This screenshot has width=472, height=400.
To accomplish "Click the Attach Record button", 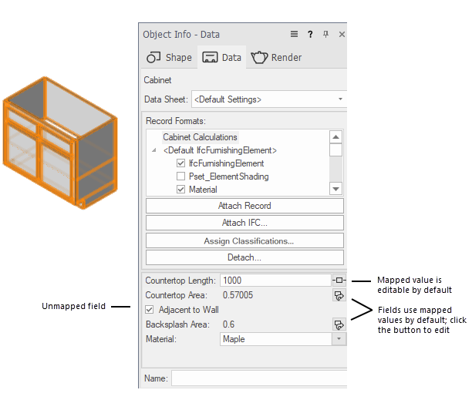I will pyautogui.click(x=244, y=206).
